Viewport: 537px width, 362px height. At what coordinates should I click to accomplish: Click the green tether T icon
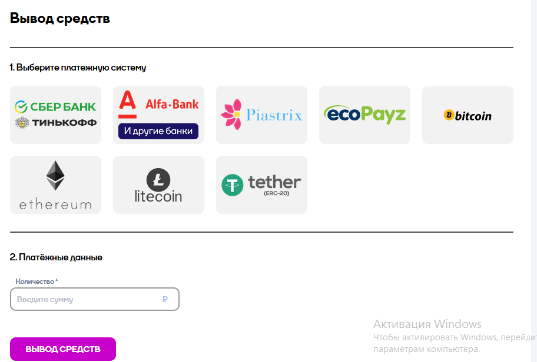tap(233, 185)
